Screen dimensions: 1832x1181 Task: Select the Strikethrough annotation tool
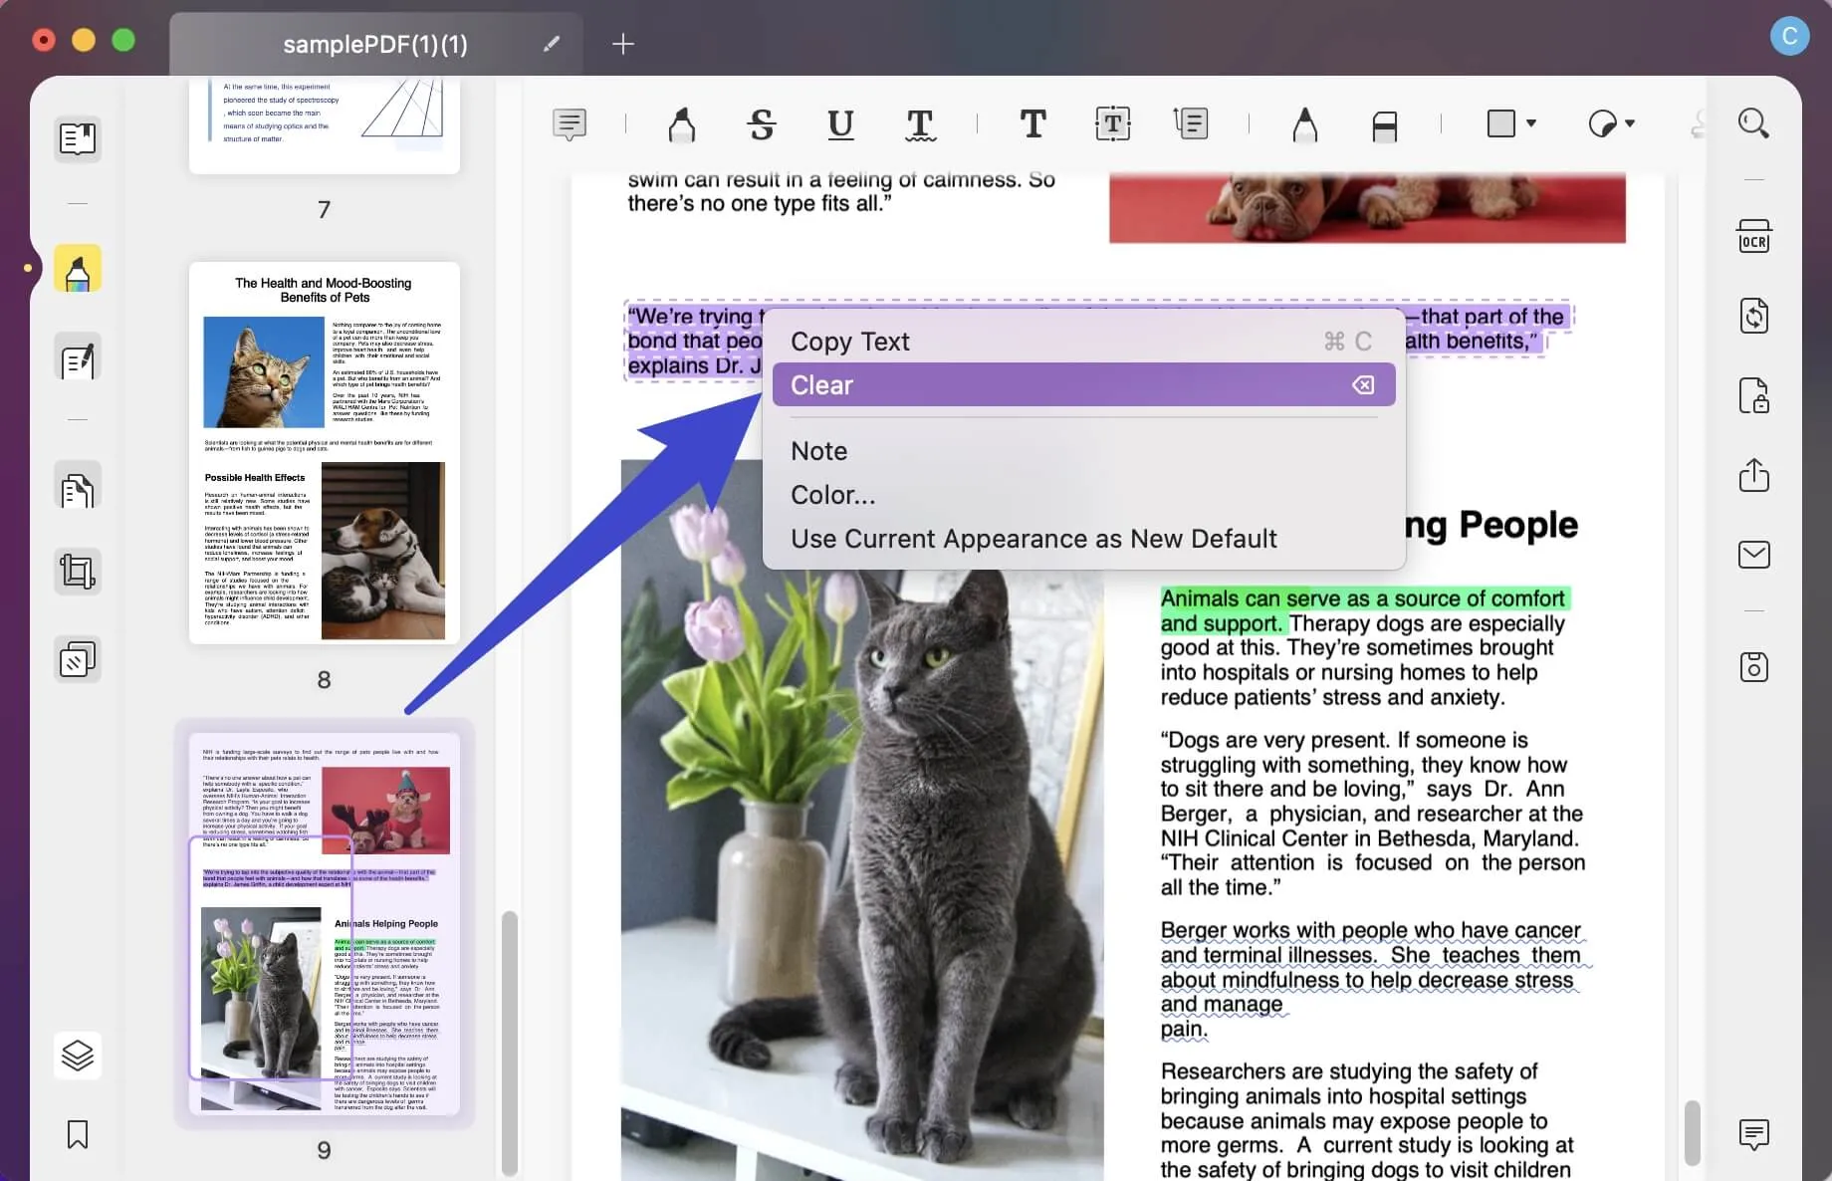click(762, 124)
